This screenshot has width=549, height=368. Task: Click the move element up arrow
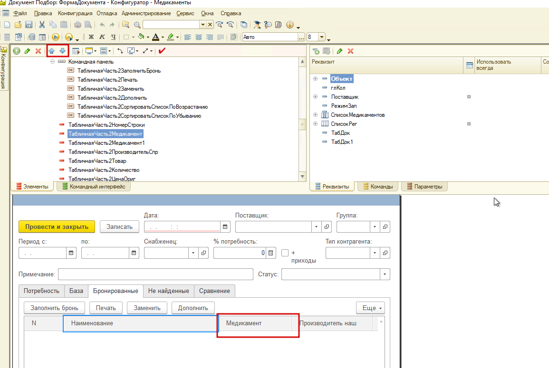[x=52, y=51]
